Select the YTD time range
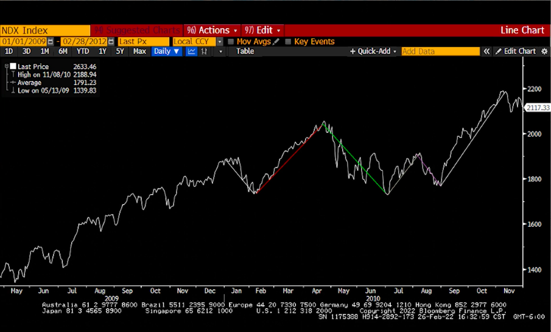 click(x=83, y=52)
